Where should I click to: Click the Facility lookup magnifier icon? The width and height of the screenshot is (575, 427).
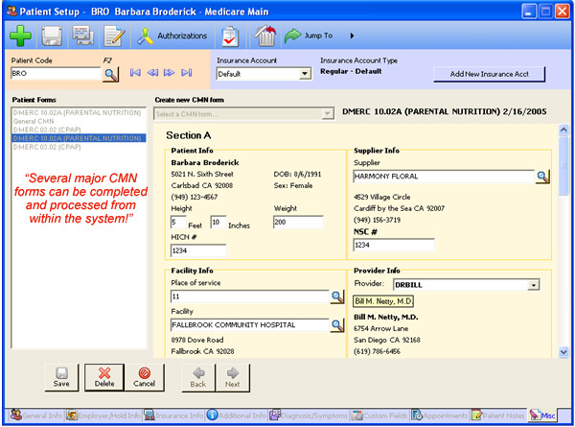coord(337,325)
